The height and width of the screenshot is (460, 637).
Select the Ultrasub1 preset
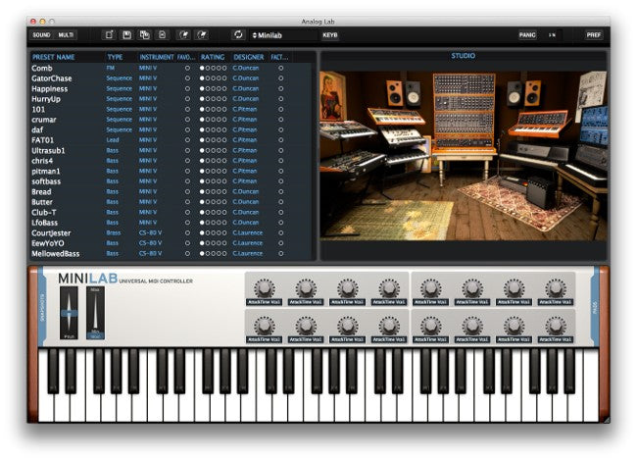point(48,150)
